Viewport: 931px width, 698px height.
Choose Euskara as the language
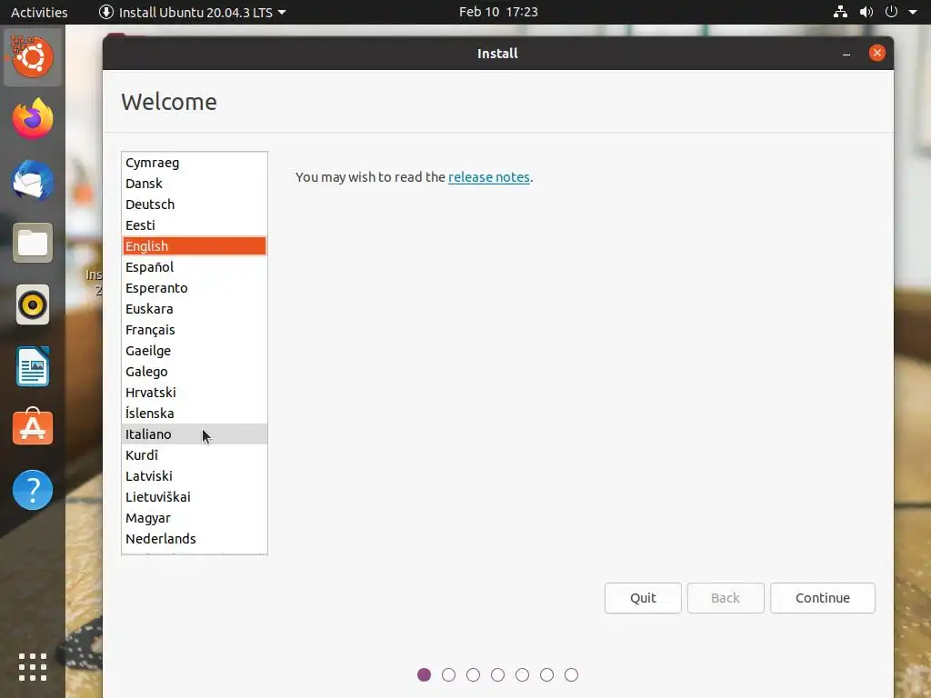coord(195,309)
